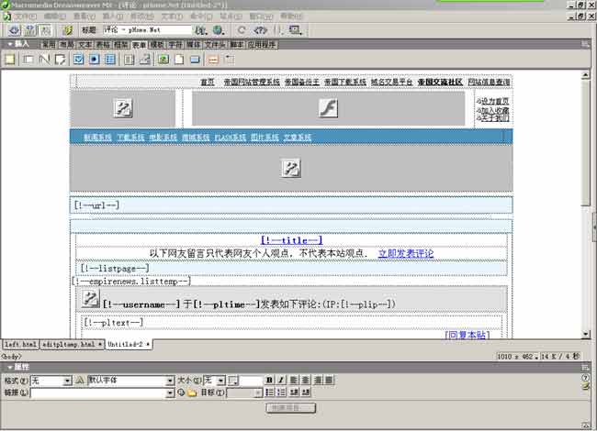
Task: Click the 立即发表评论 link
Action: [405, 253]
